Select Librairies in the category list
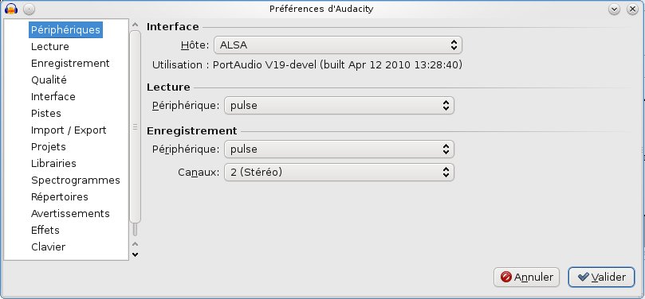The width and height of the screenshot is (645, 299). point(53,163)
